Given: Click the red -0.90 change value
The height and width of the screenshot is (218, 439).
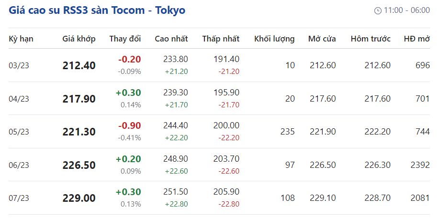Looking at the screenshot, I should (130, 125).
